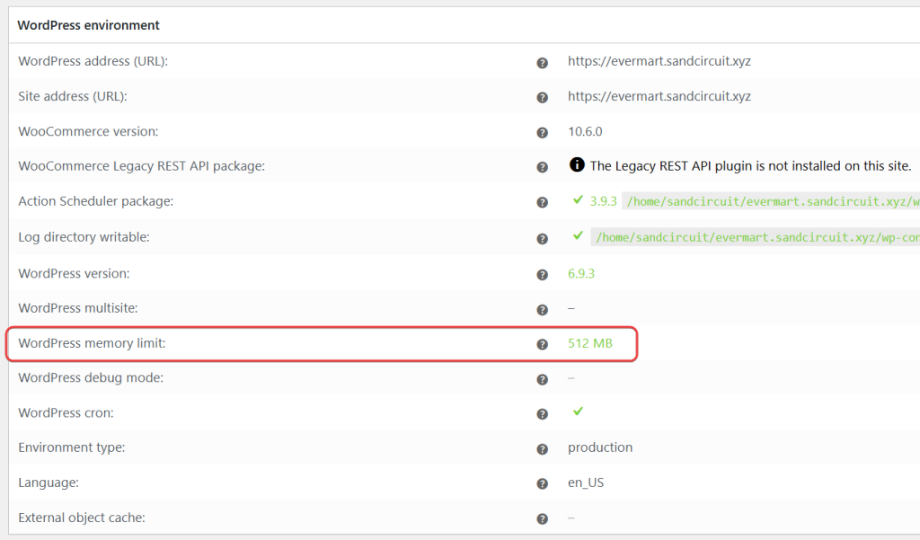The image size is (920, 540).
Task: Click the WordPress address URL value
Action: click(x=659, y=61)
